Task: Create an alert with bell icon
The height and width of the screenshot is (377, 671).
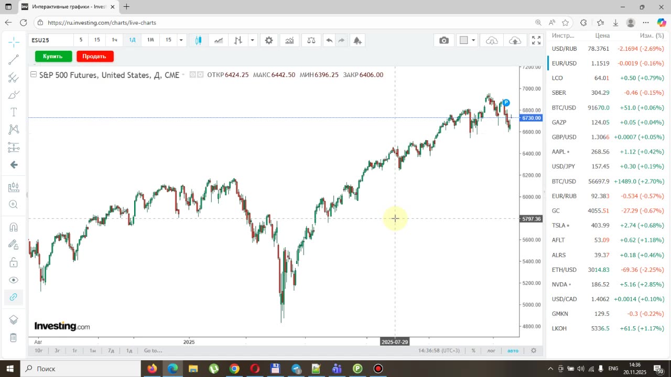Action: pos(358,40)
